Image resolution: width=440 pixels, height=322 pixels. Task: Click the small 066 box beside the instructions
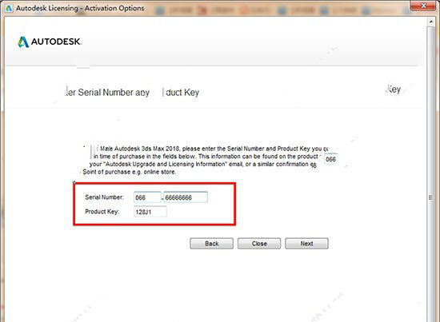point(330,159)
